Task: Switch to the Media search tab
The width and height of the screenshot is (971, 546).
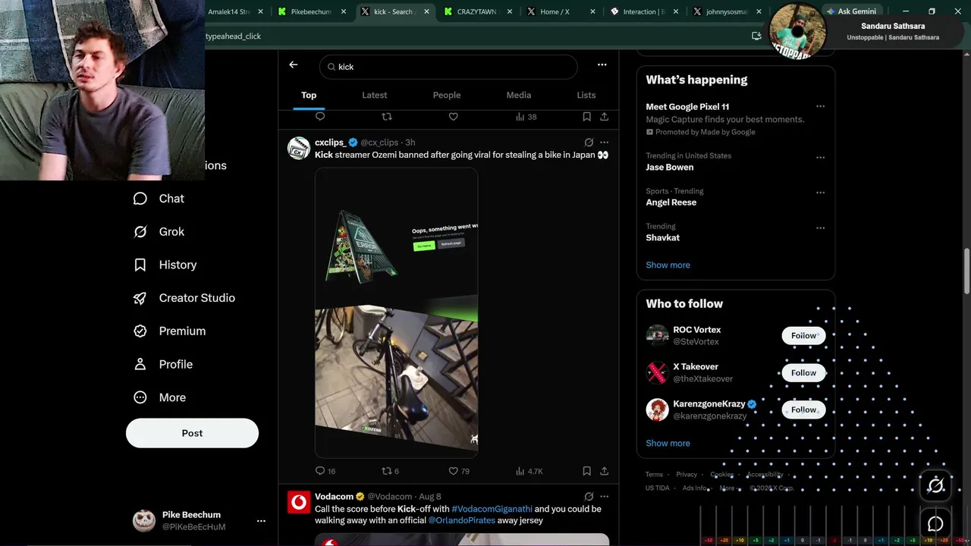Action: pyautogui.click(x=519, y=96)
